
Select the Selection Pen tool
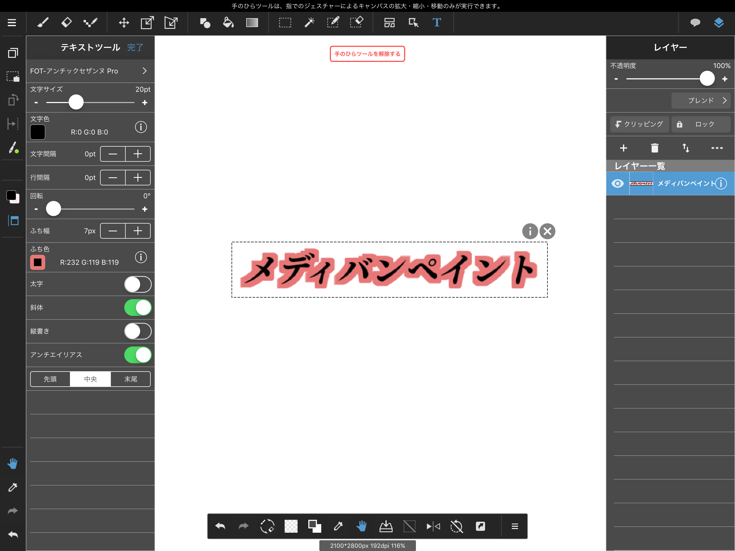pyautogui.click(x=333, y=23)
